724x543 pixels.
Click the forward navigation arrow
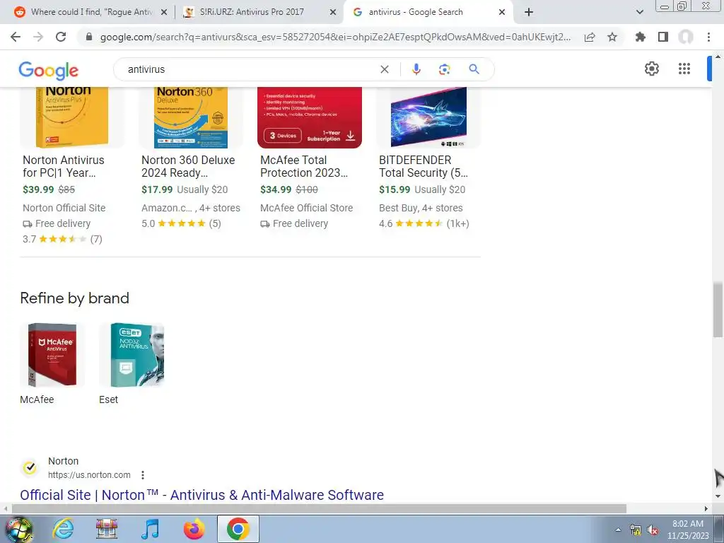coord(38,37)
